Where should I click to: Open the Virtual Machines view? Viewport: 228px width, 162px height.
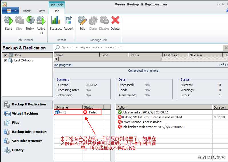[21, 114]
